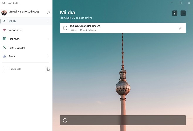
Task: Open the Asignadas a ti list
Action: click(26, 47)
